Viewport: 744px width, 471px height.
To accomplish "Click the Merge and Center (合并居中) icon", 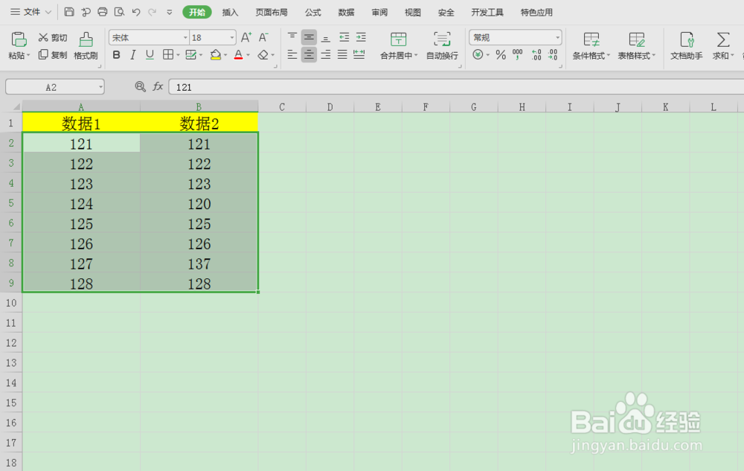I will pyautogui.click(x=398, y=39).
